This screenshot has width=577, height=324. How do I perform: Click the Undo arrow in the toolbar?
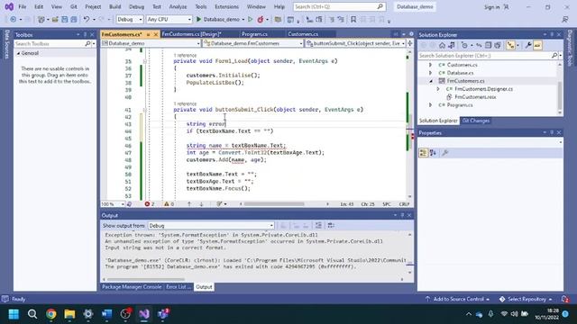[x=87, y=19]
